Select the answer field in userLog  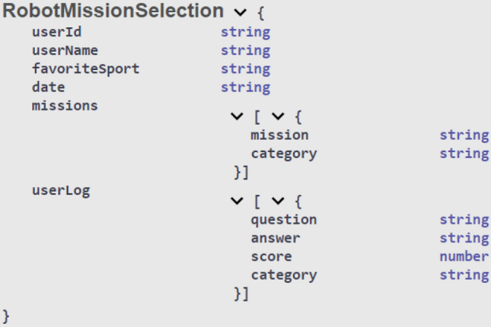(x=275, y=238)
